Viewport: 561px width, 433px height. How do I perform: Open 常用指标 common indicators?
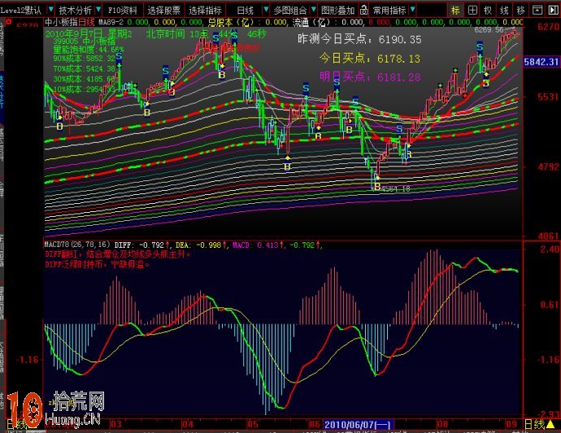pyautogui.click(x=389, y=10)
